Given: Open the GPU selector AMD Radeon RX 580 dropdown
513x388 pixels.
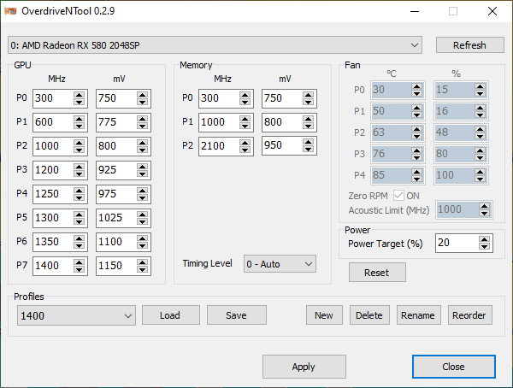Looking at the screenshot, I should pyautogui.click(x=215, y=45).
